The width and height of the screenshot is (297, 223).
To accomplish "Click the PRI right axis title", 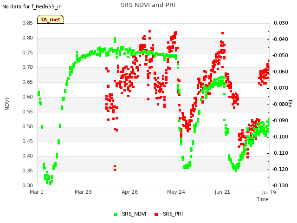I will point(291,104).
